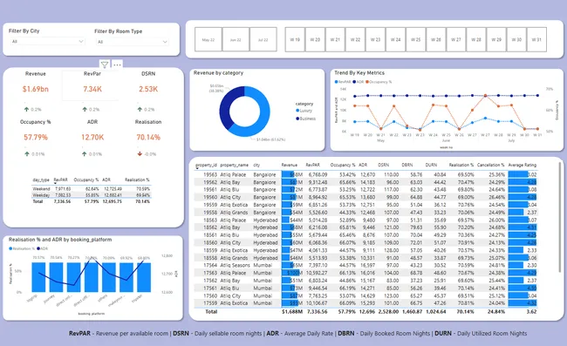Open the Filter By City dropdown
567x346 pixels.
tap(47, 42)
